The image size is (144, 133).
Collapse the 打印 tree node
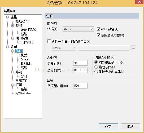click(x=12, y=85)
